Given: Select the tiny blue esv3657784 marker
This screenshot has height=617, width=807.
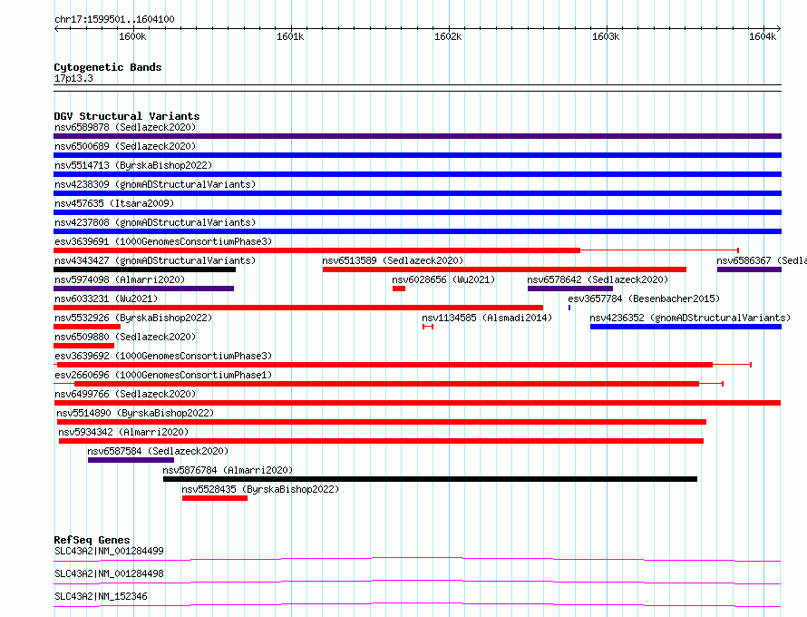Looking at the screenshot, I should click(569, 308).
